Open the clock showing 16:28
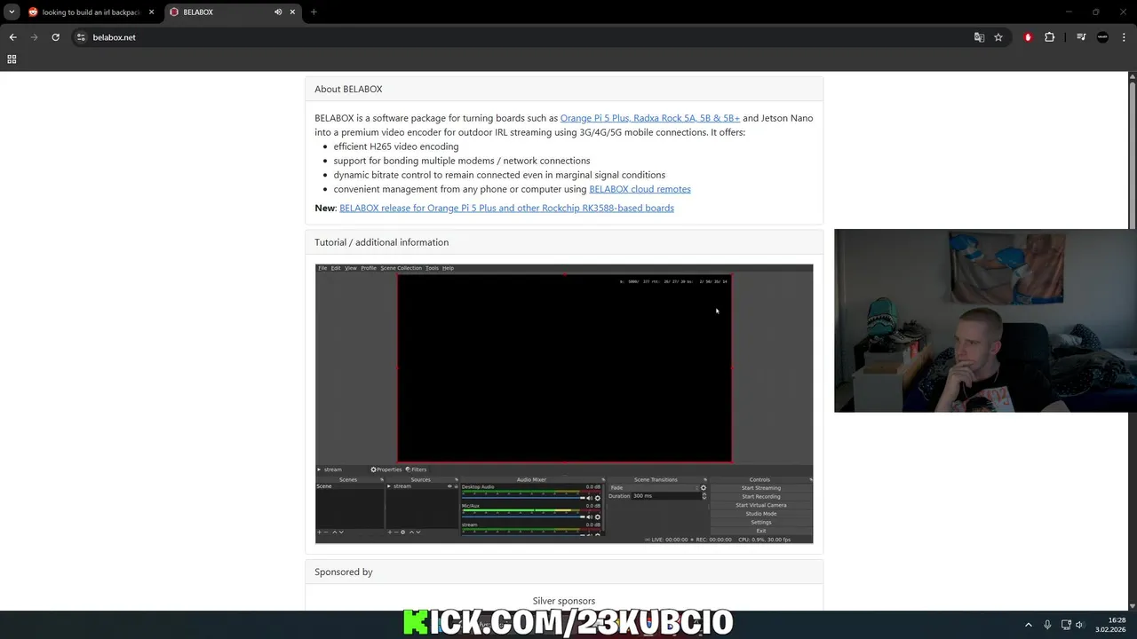 click(1110, 625)
